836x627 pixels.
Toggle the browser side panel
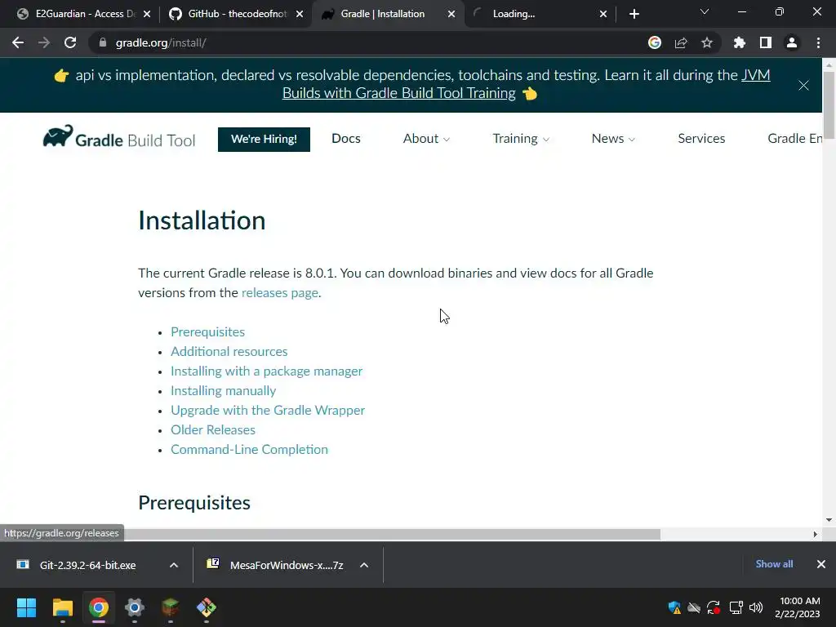pos(766,42)
